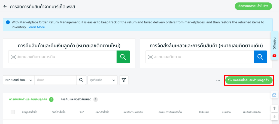Focus the สแกนเลขติดตามการคืน input field
The image size is (279, 124).
point(65,57)
